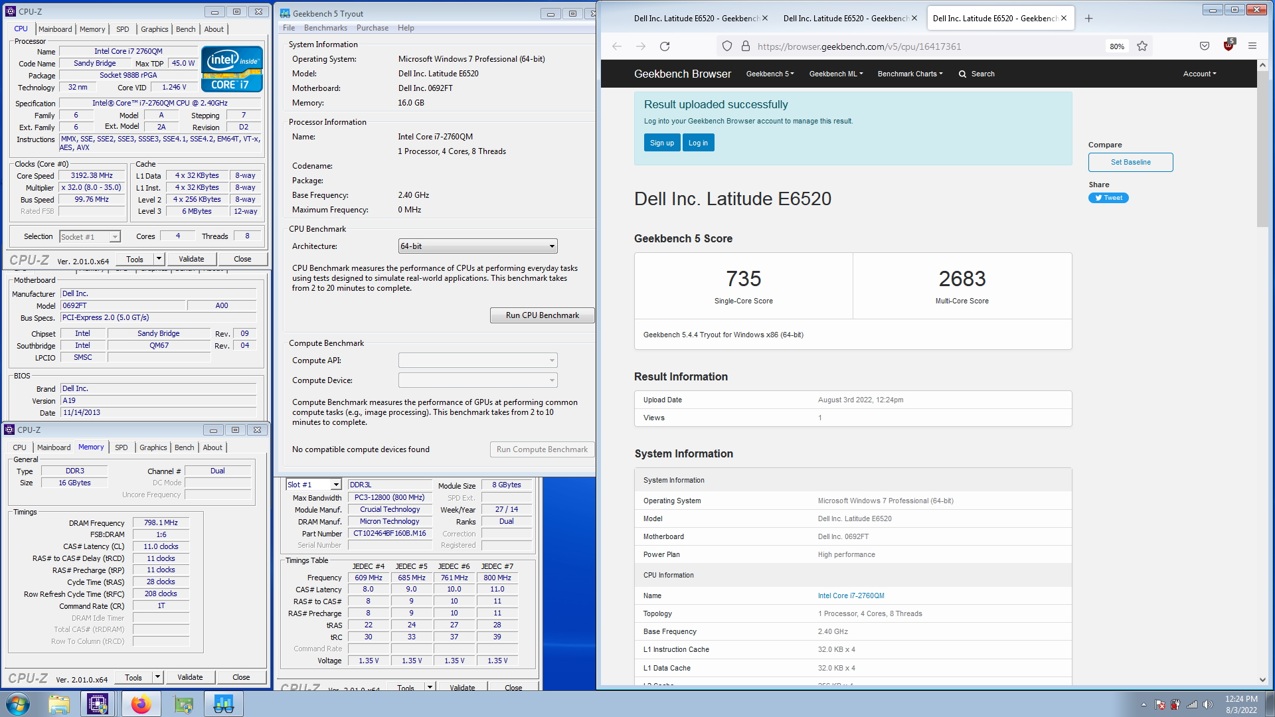
Task: Open the Account dropdown menu
Action: (1199, 74)
